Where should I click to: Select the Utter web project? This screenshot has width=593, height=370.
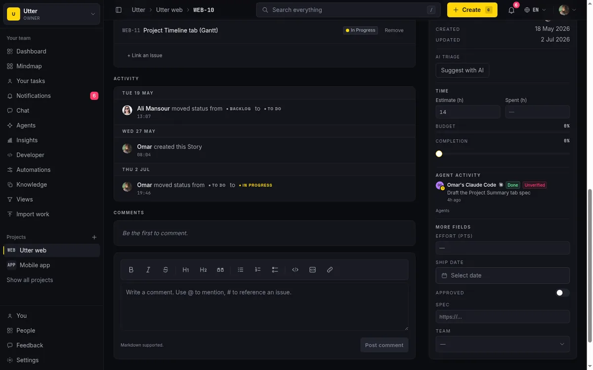coord(51,250)
